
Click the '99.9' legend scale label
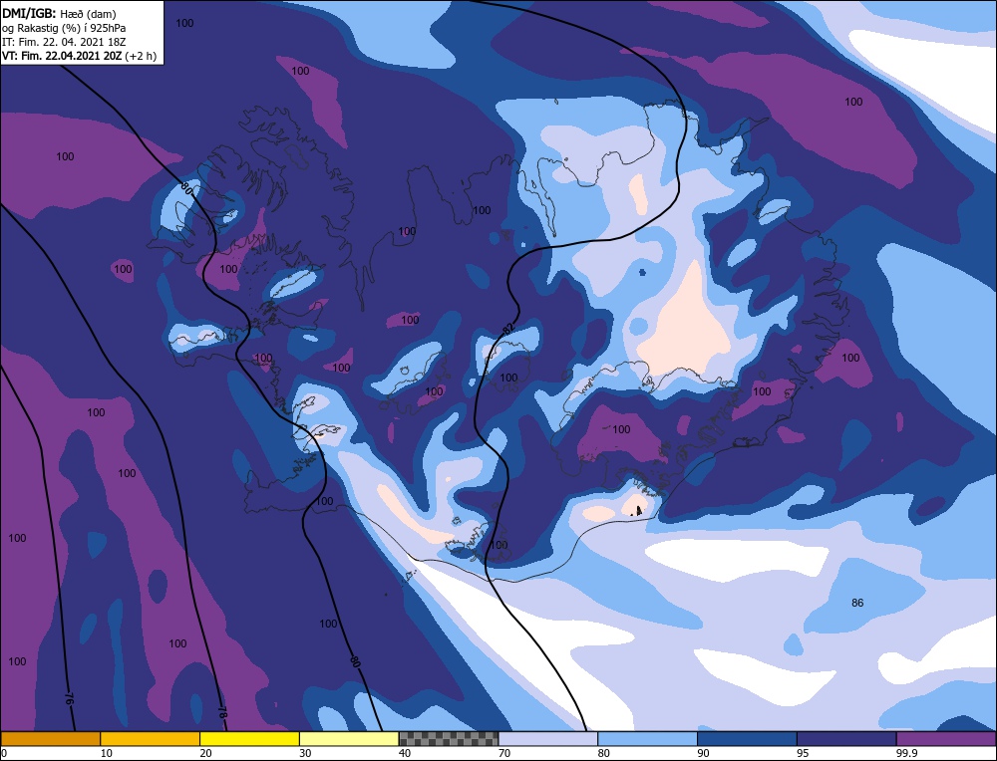click(906, 753)
